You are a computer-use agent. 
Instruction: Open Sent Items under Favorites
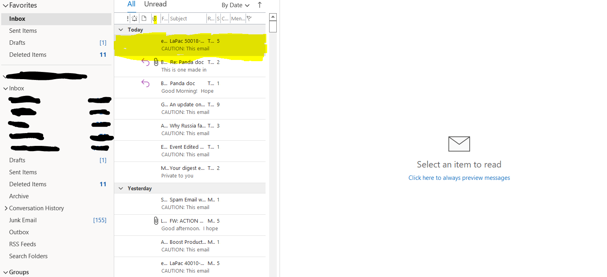56,31
